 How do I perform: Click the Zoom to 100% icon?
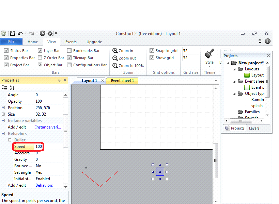tap(115, 65)
